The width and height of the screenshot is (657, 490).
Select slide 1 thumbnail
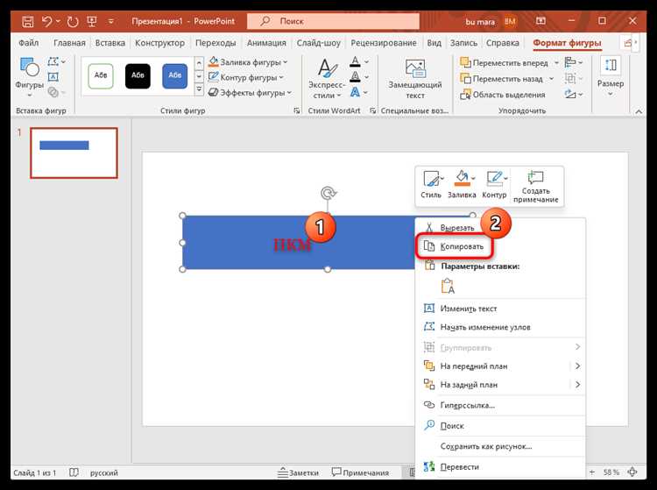[x=74, y=153]
